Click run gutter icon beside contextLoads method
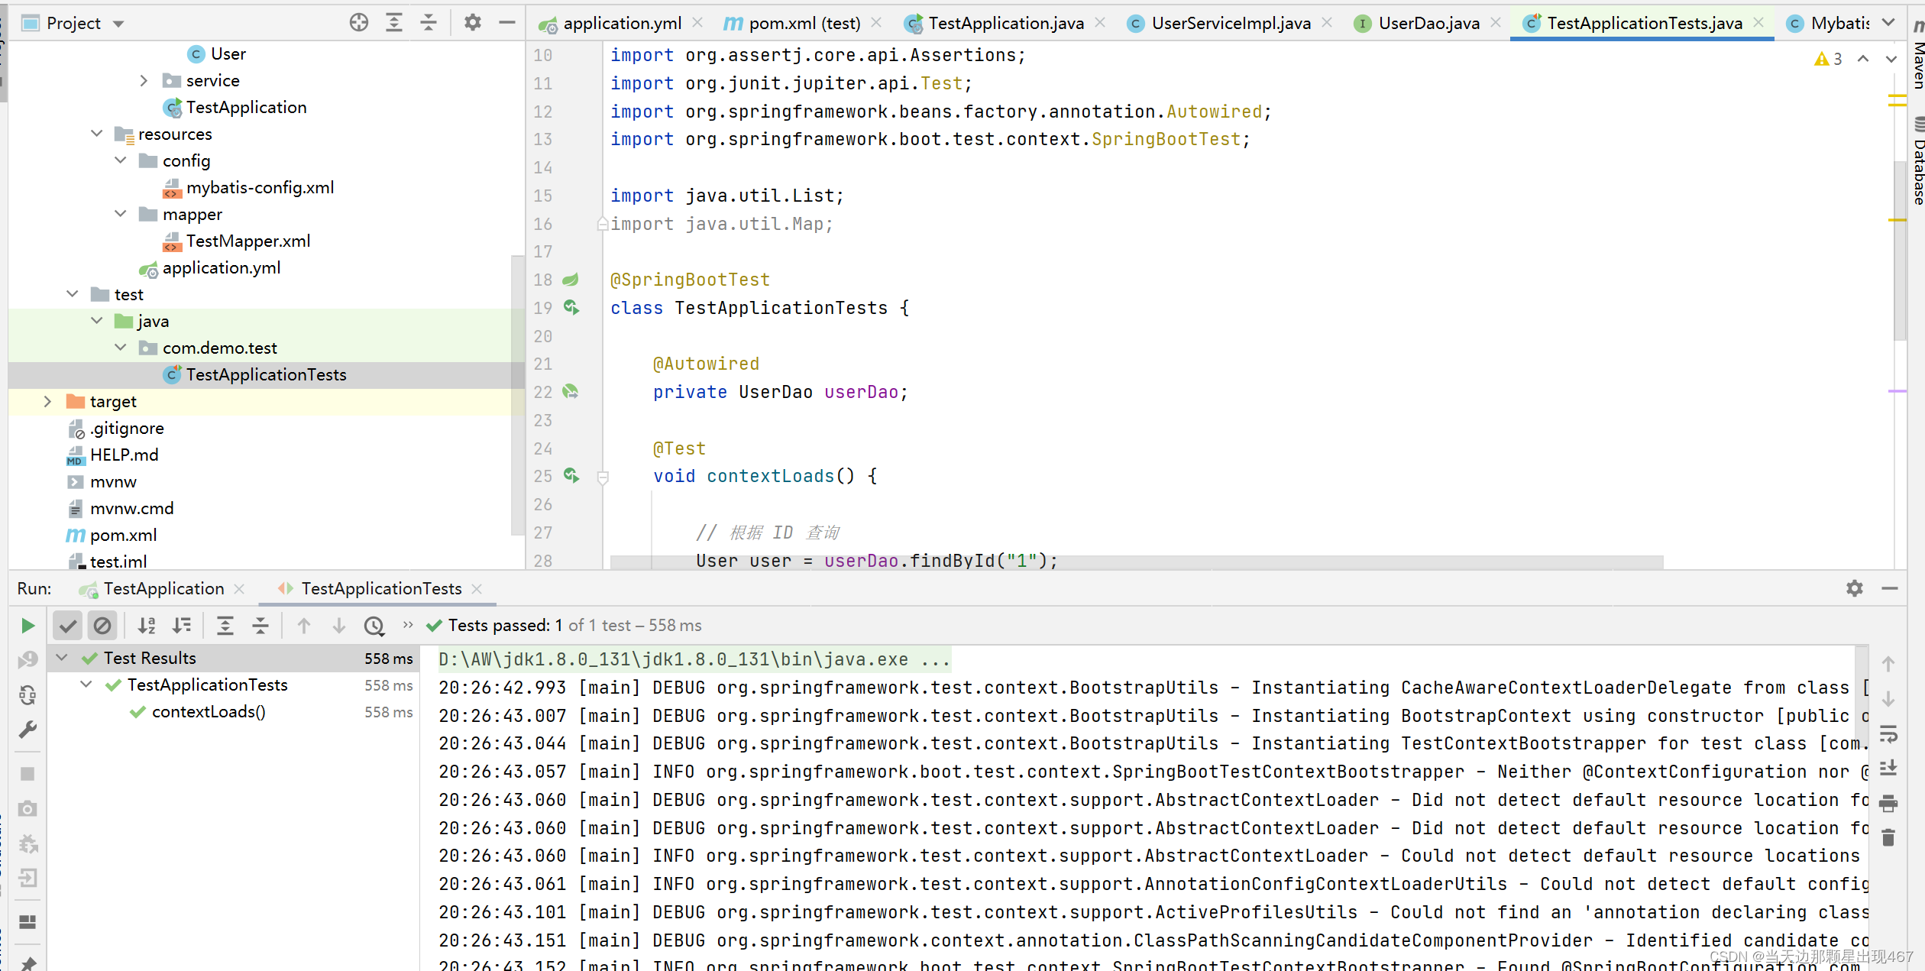This screenshot has width=1925, height=971. pos(571,475)
